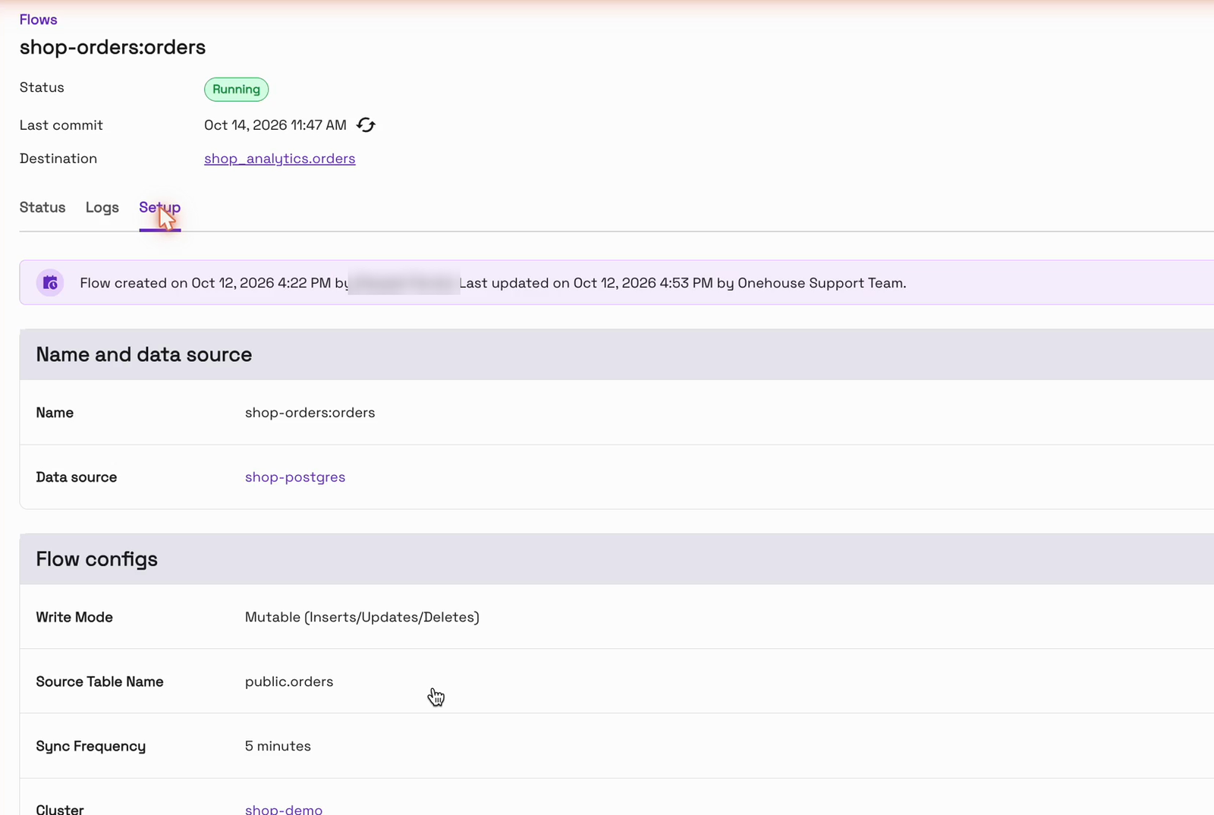Click the public.orders source table value
Image resolution: width=1214 pixels, height=815 pixels.
[x=289, y=682]
